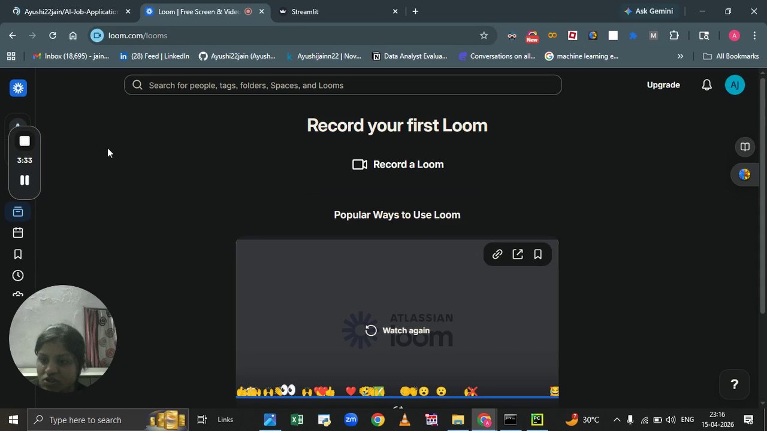The height and width of the screenshot is (431, 767).
Task: Open the Conversations on all... bookmark
Action: pos(497,56)
